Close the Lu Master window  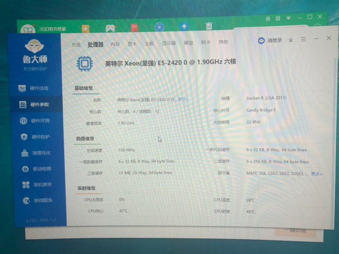point(329,38)
